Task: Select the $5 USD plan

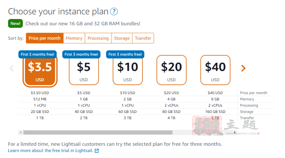Action: 84,71
